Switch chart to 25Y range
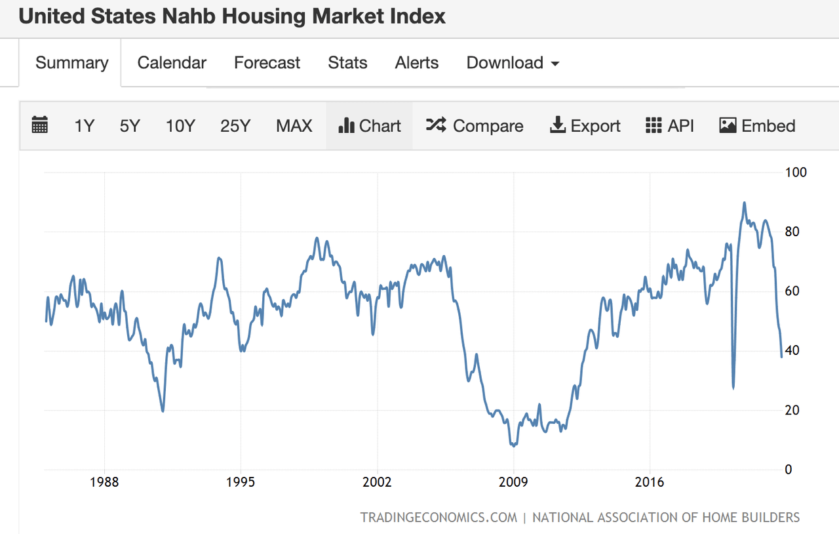Viewport: 839px width, 534px height. 235,125
